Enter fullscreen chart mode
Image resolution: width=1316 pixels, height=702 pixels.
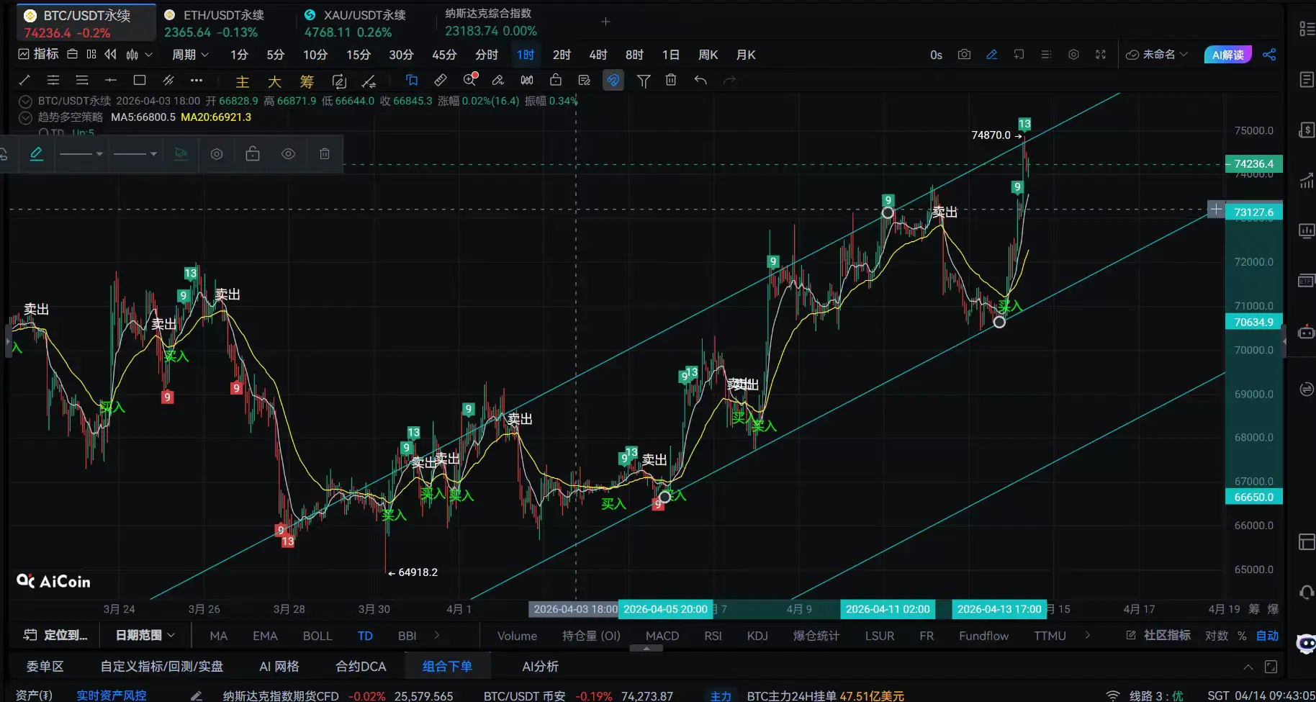1101,55
